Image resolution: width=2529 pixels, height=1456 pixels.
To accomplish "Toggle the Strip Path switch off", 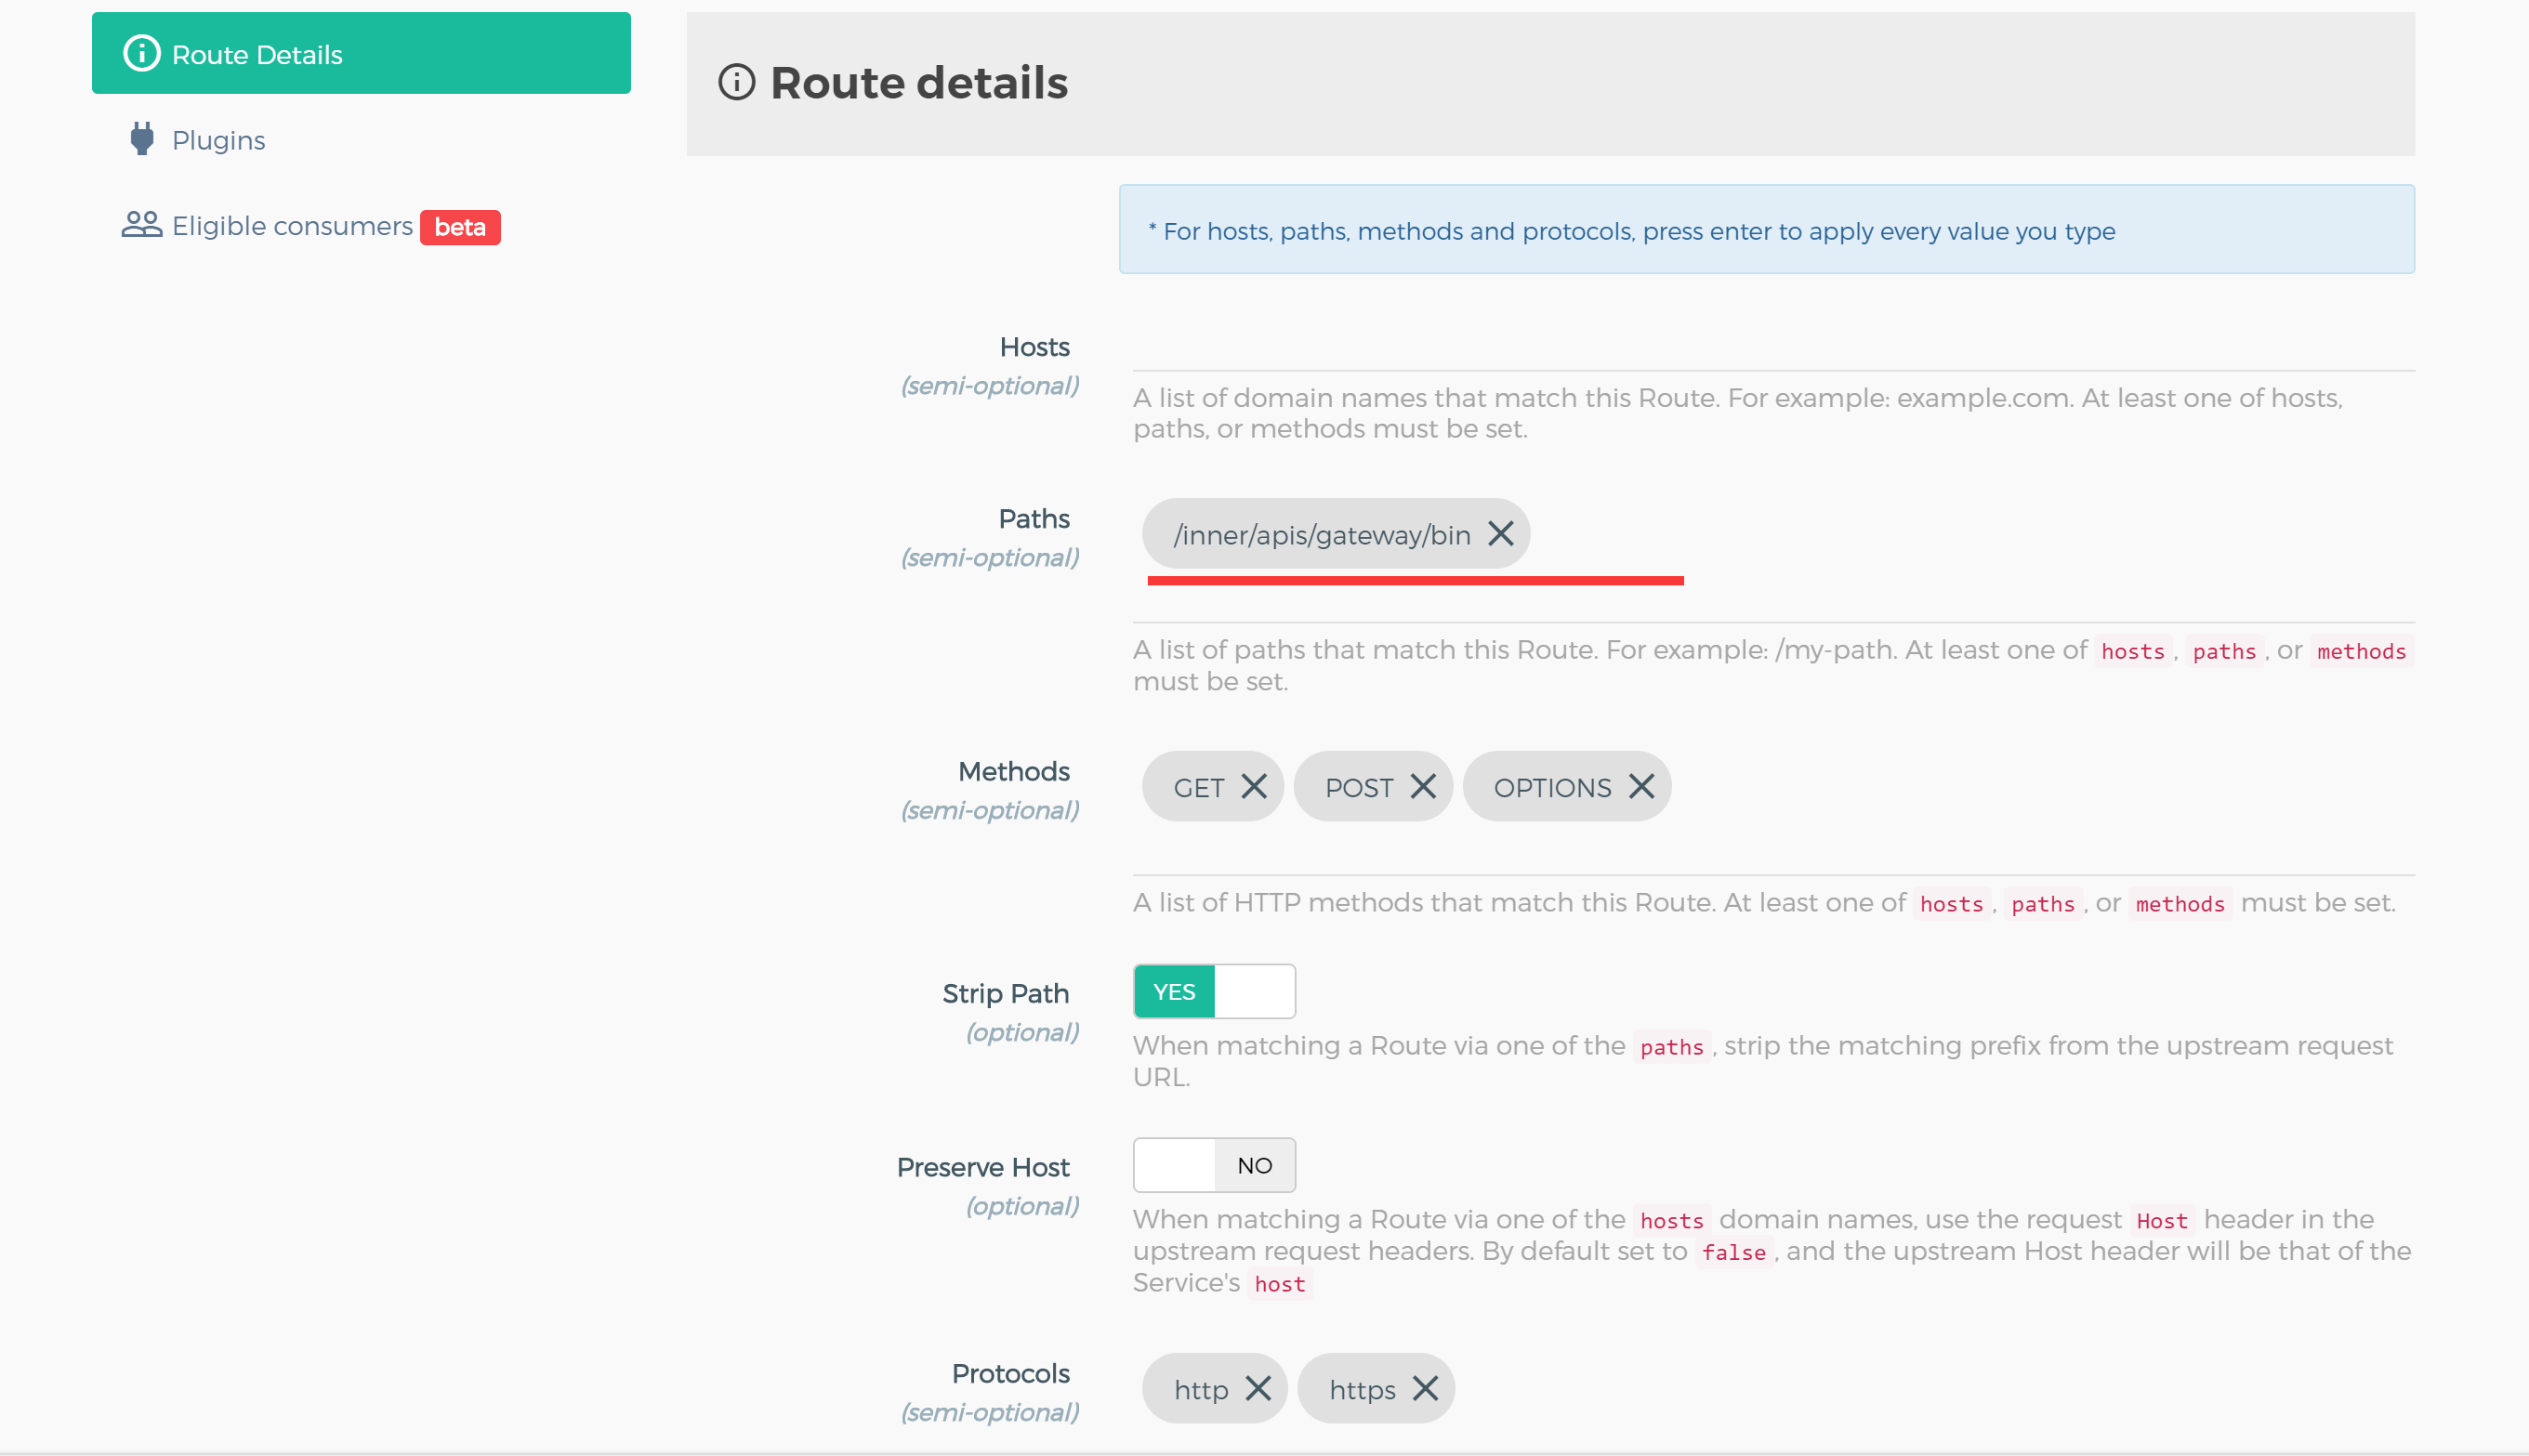I will tap(1213, 992).
